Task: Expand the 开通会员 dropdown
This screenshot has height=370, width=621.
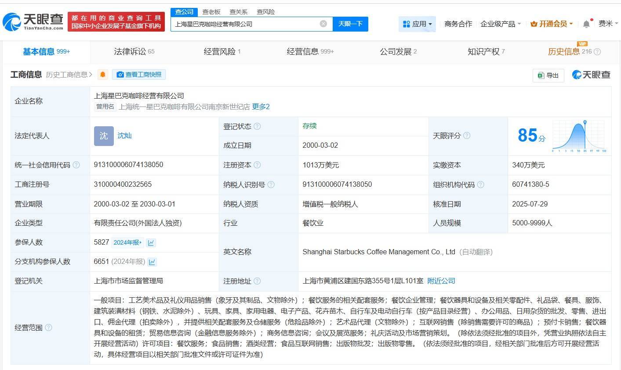Action: [552, 24]
